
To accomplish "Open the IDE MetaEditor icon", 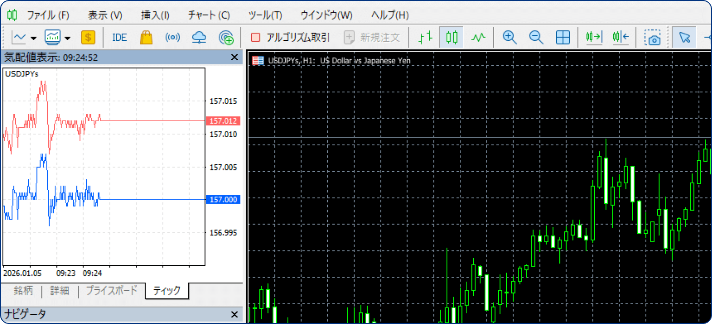I will 119,37.
